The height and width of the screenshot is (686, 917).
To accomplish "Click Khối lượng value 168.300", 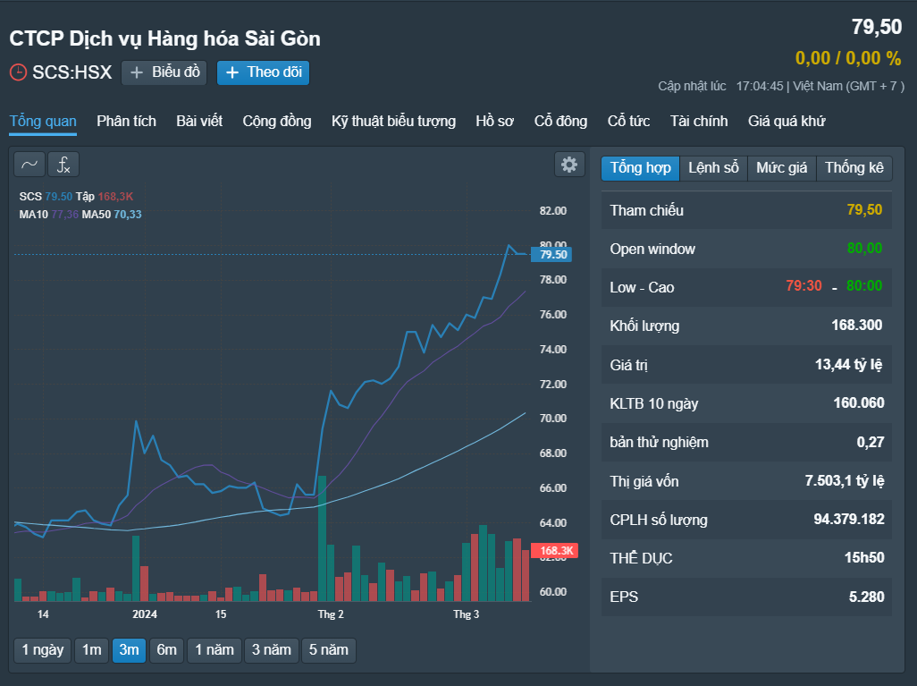I will [x=857, y=325].
